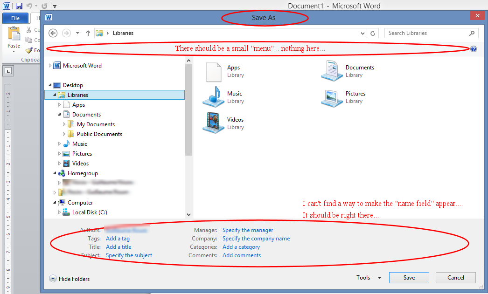Expand Microsoft Word tree node
This screenshot has width=488, height=294.
pos(50,66)
